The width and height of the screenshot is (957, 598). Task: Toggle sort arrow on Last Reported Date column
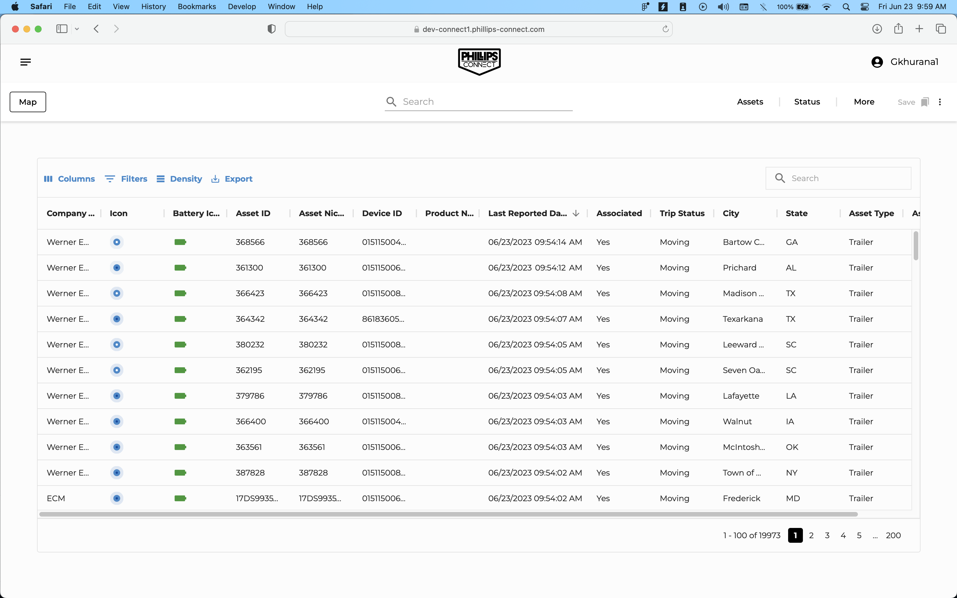tap(576, 213)
